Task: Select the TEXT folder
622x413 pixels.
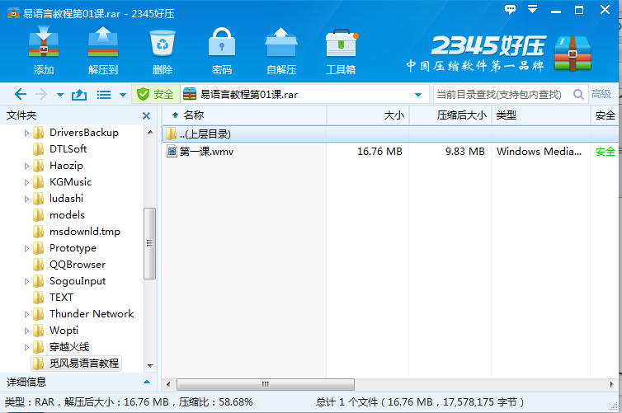Action: pos(61,298)
